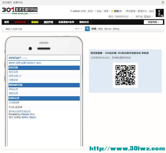Click the QR code image

click(x=125, y=75)
